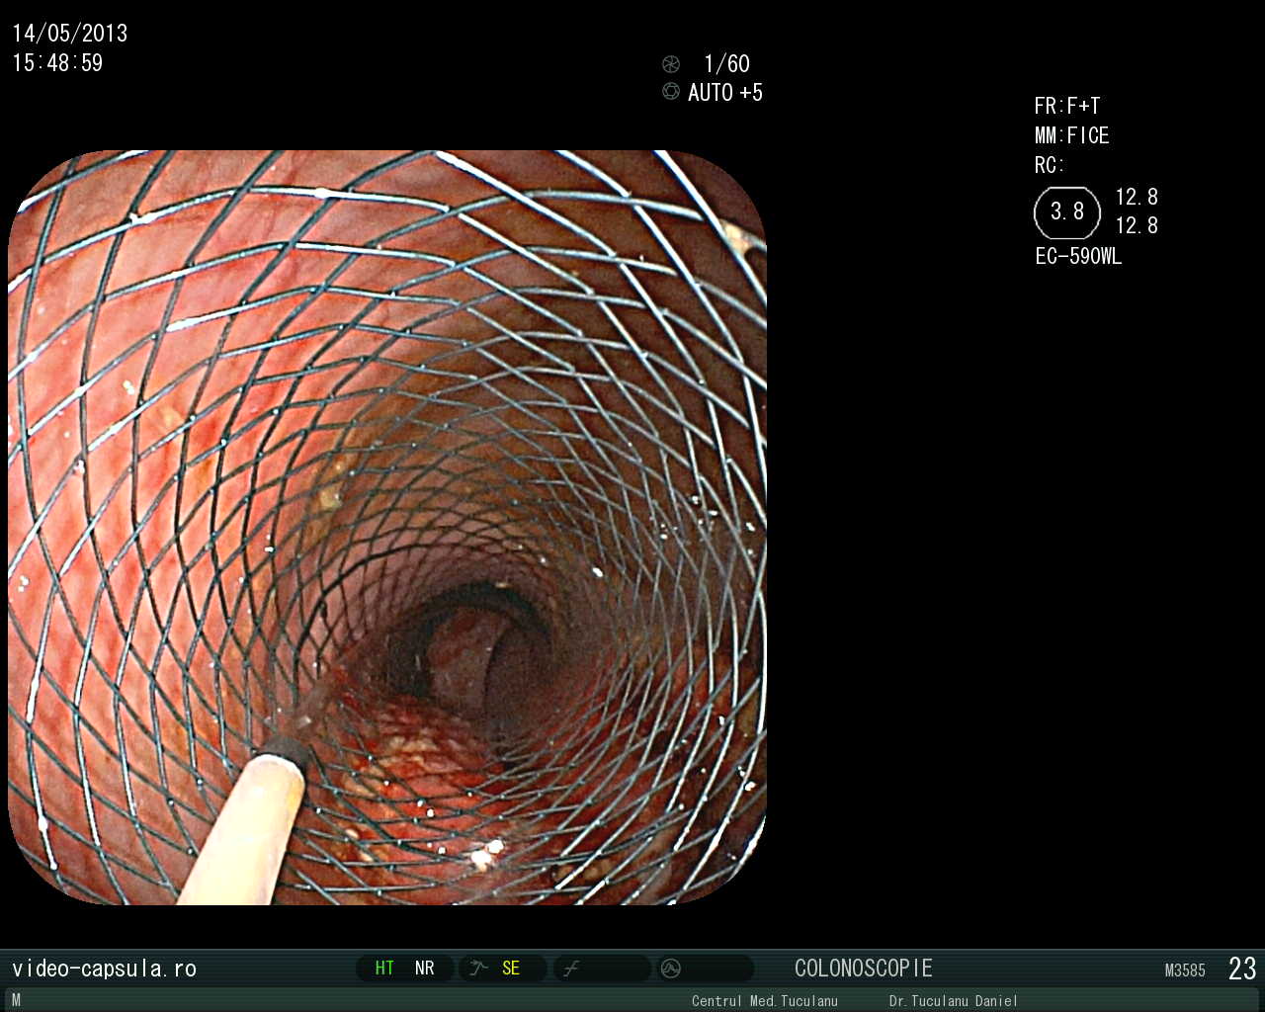
Task: Open the video-capsula.ro link text
Action: 105,969
